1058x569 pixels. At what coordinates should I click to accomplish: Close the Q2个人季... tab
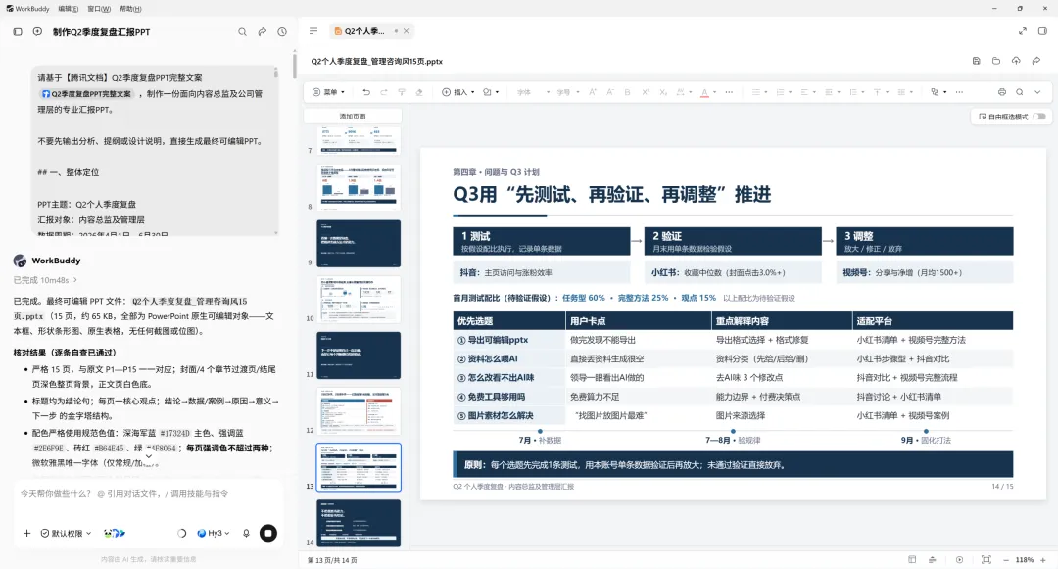point(407,31)
